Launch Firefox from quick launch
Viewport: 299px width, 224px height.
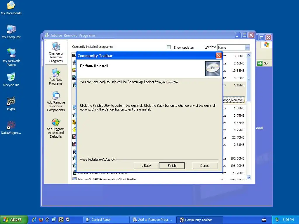click(x=41, y=220)
